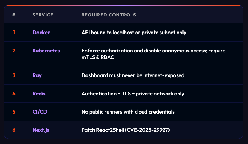Click "Dashboard must never be internet-exposed" text
This screenshot has width=248, height=144.
[133, 75]
